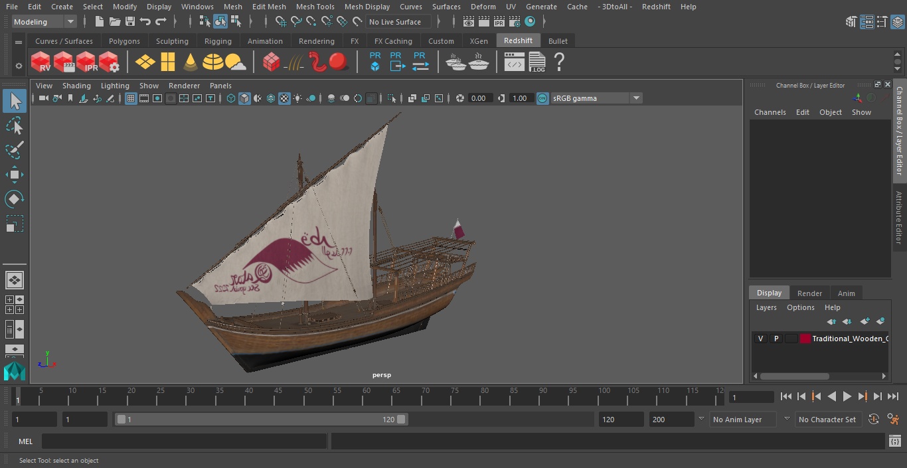Screen dimensions: 907x468
Task: Open the script editor code icon on shelf
Action: click(x=514, y=62)
